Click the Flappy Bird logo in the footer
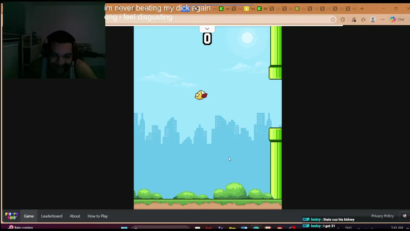 click(12, 216)
